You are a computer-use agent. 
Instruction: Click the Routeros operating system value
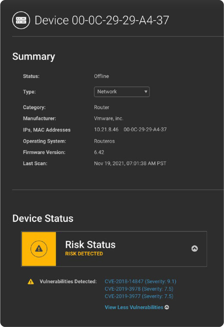pyautogui.click(x=104, y=141)
